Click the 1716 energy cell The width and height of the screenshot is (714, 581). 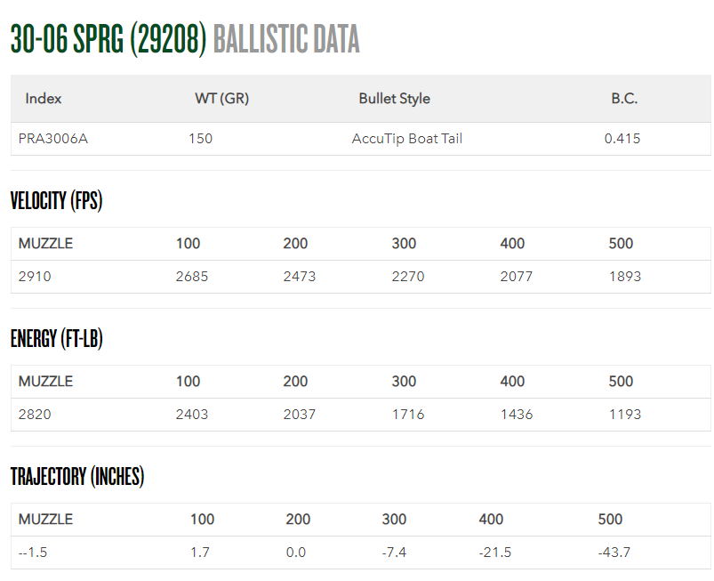(408, 415)
